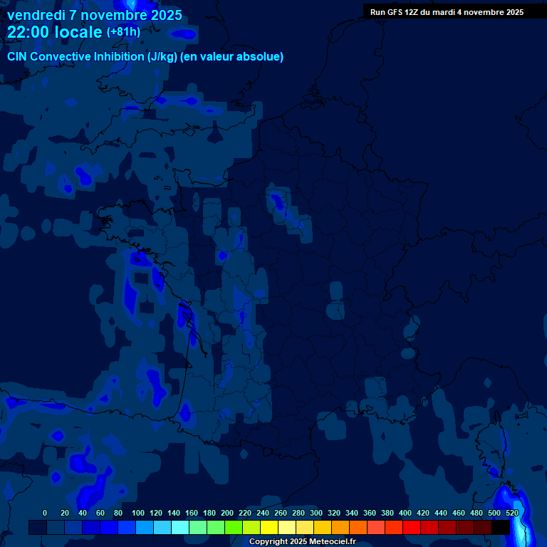The width and height of the screenshot is (547, 547).
Task: Click the '(+81h)' forecast offset text
Action: pyautogui.click(x=123, y=32)
